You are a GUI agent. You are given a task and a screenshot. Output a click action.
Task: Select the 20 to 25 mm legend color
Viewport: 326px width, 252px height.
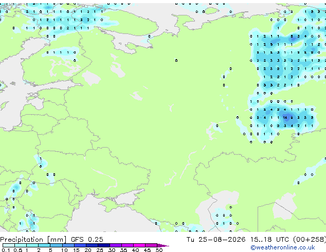92,245
